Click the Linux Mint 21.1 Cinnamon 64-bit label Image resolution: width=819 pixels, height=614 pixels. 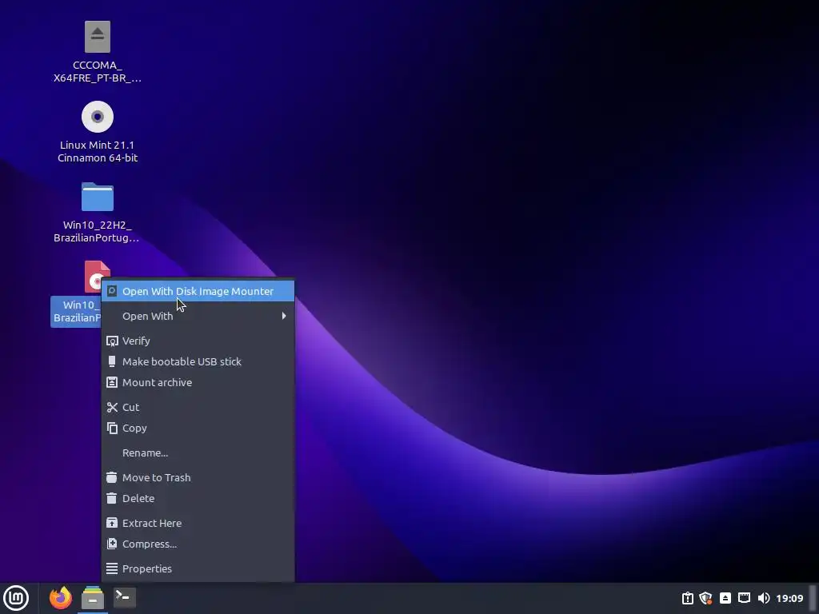97,151
